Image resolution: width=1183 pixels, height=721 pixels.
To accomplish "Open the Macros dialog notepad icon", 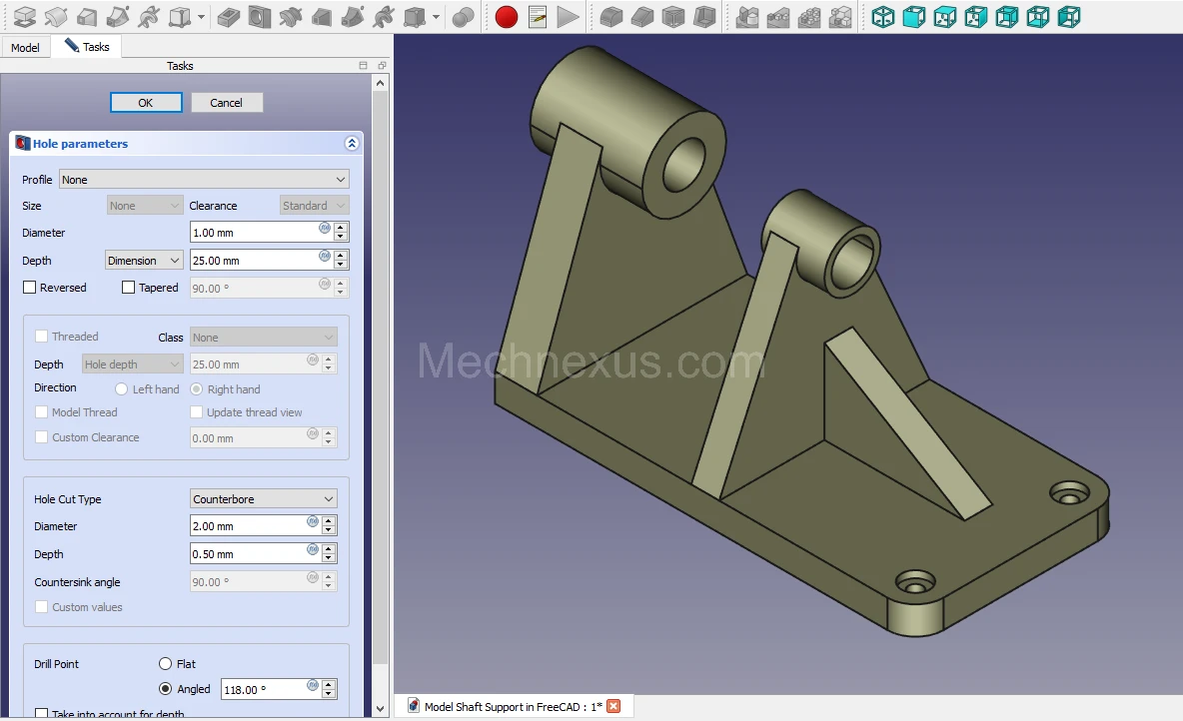I will 538,17.
